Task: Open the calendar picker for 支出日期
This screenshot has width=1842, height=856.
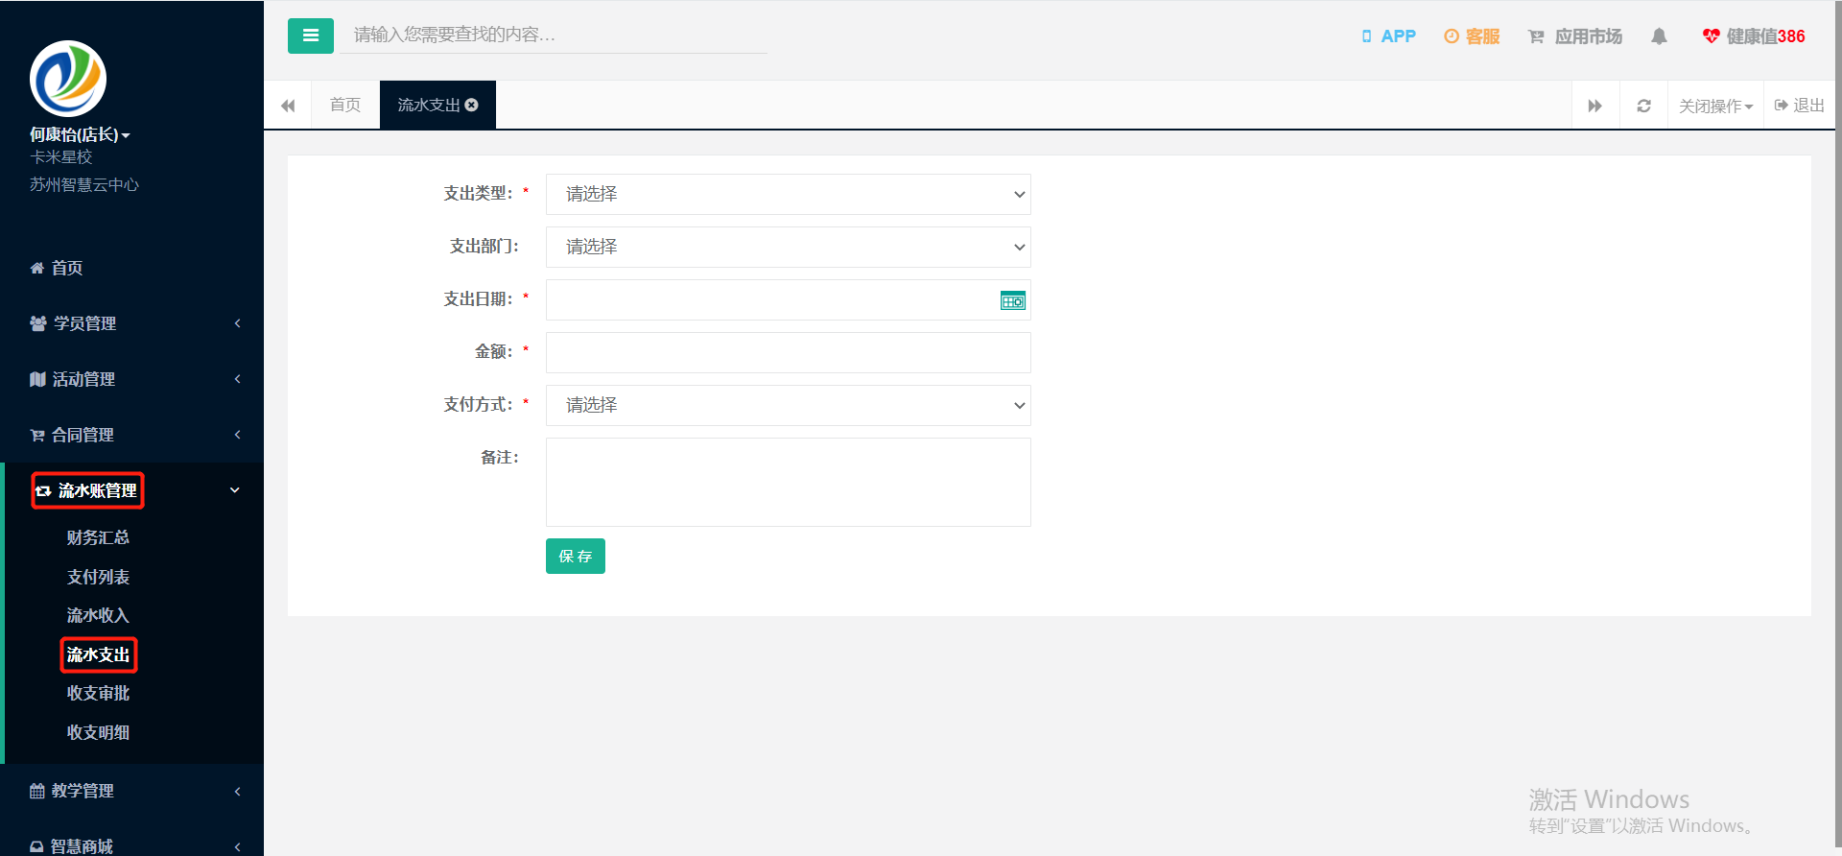Action: 1013,300
